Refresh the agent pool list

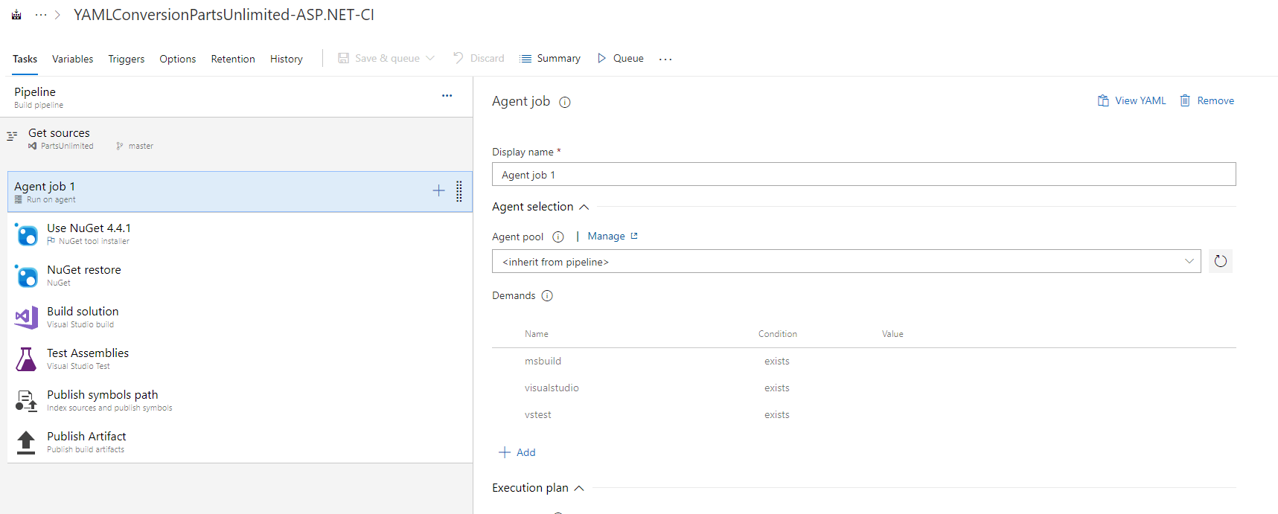coord(1221,261)
